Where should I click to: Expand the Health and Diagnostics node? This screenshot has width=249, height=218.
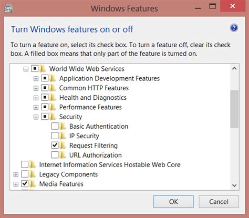36,98
